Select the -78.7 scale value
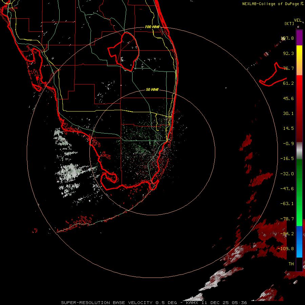Screen dimensions: 305x305 (287, 219)
